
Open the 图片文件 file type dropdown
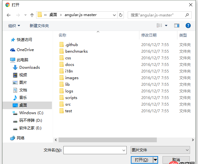point(160,150)
